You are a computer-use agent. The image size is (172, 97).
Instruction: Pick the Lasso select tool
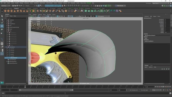[x=2, y=20]
